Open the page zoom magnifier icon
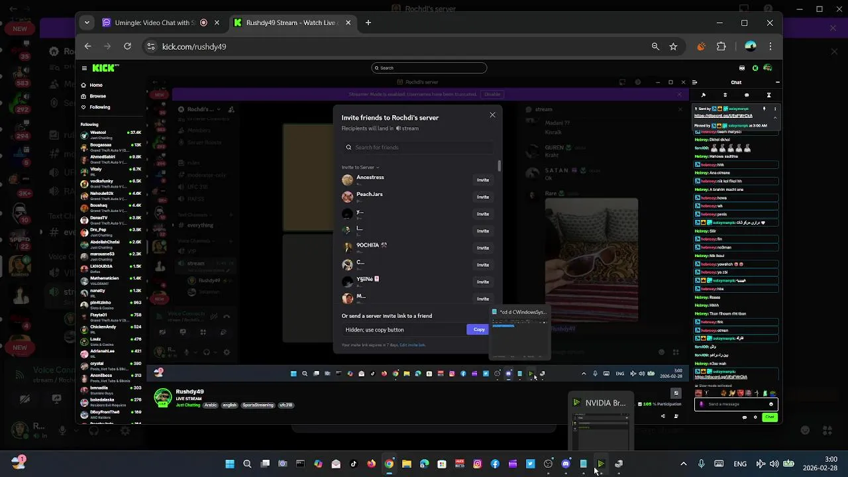Image resolution: width=848 pixels, height=477 pixels. (x=655, y=46)
